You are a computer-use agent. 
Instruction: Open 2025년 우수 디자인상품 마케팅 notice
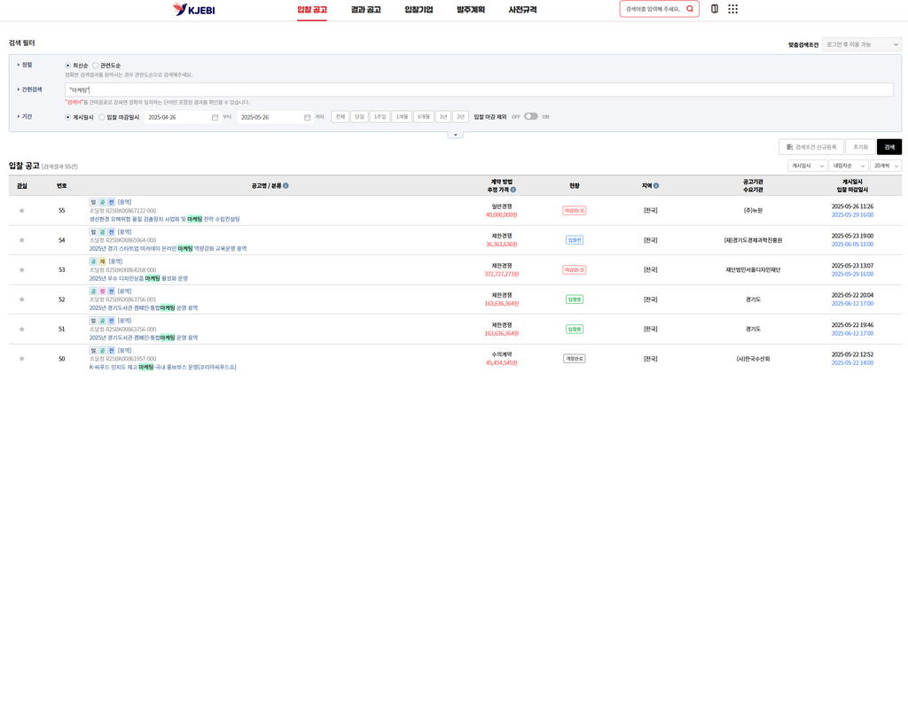tap(138, 278)
